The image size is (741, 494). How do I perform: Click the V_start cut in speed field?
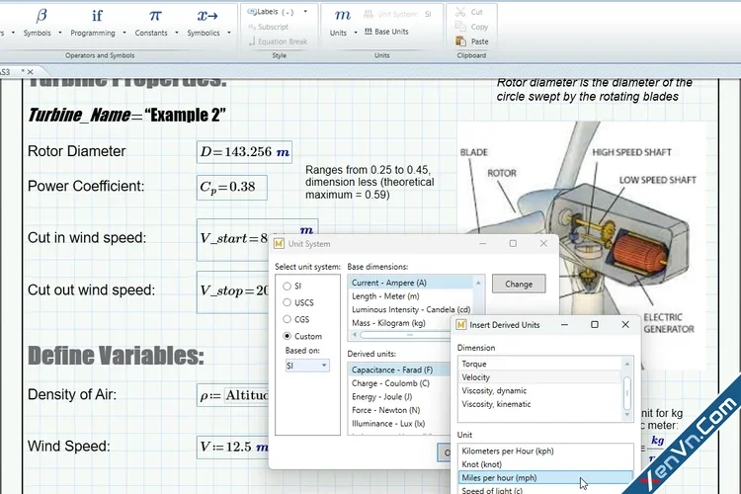coord(233,239)
